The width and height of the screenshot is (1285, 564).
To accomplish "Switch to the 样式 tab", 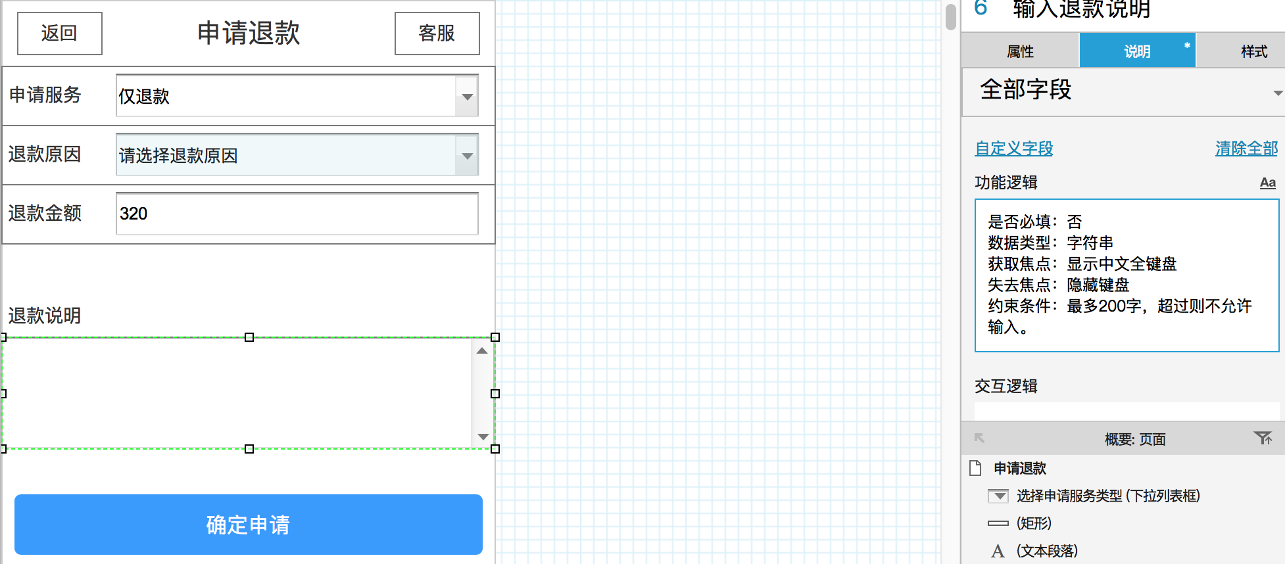I will click(x=1253, y=51).
